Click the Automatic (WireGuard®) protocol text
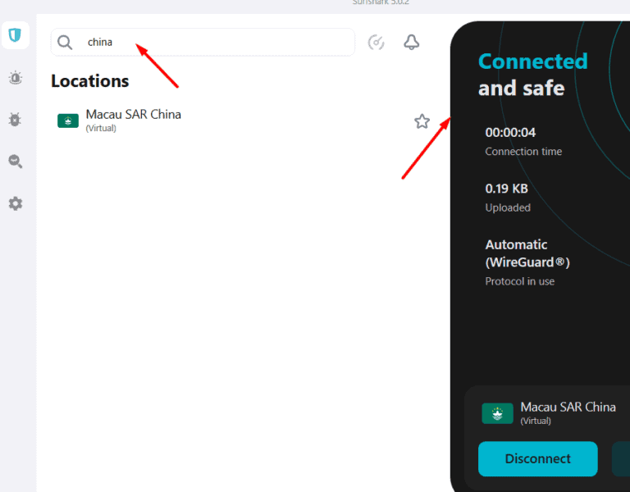Image resolution: width=630 pixels, height=492 pixels. click(x=527, y=253)
